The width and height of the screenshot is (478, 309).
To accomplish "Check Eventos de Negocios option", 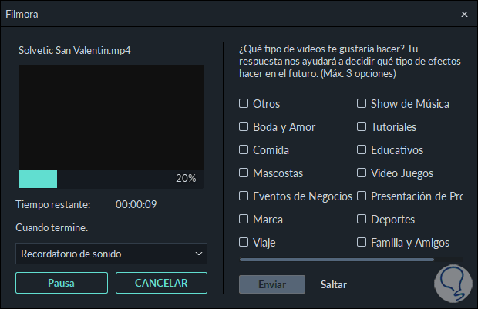I will click(x=244, y=196).
